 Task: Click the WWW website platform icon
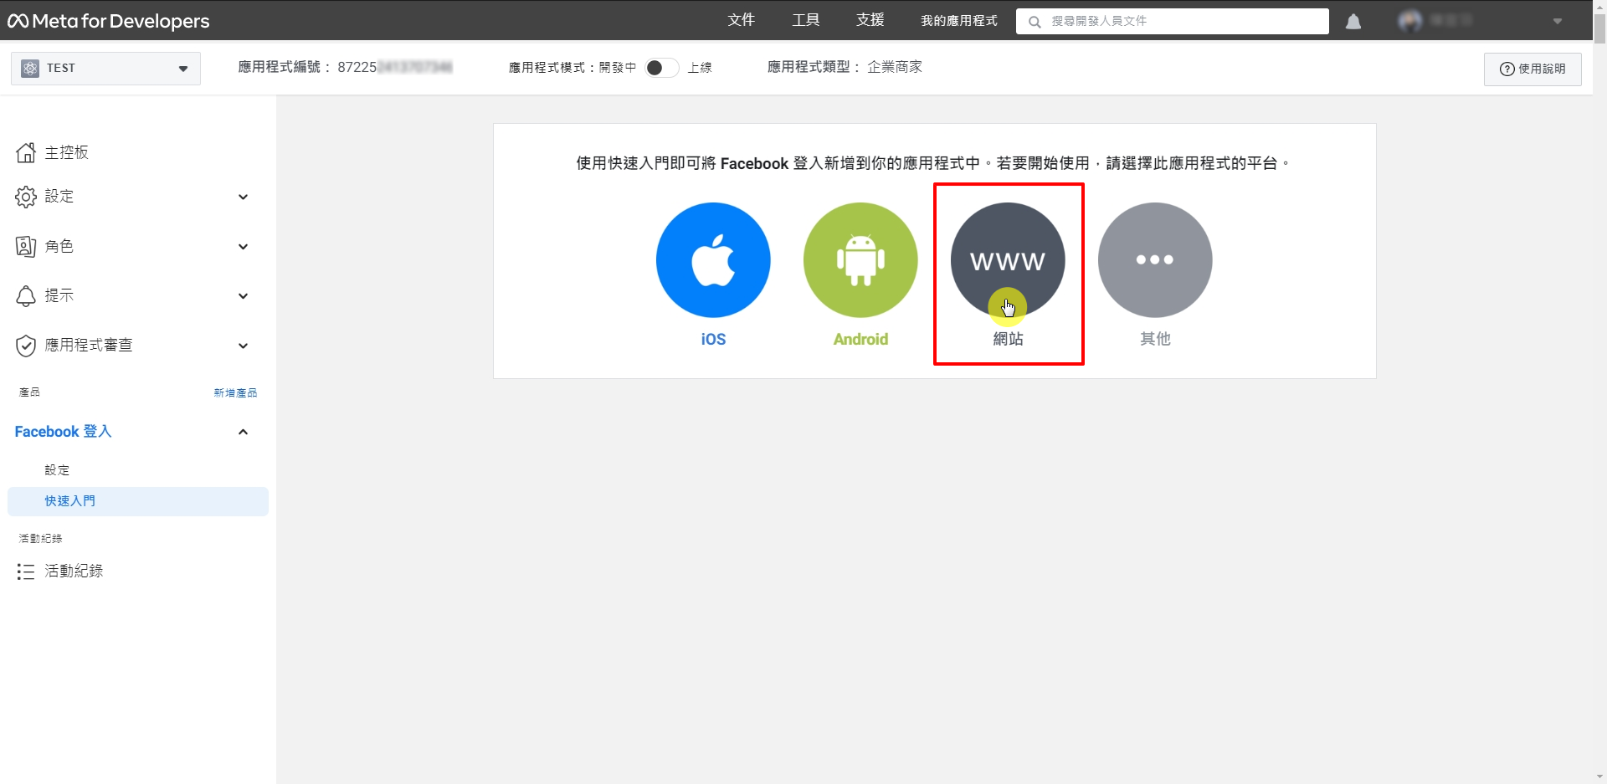pyautogui.click(x=1008, y=260)
